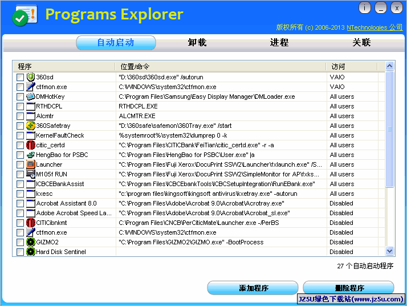Select the citic_certd program name
The image size is (407, 306).
point(50,145)
